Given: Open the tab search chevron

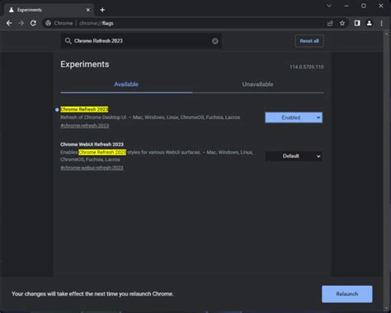Looking at the screenshot, I should 329,6.
